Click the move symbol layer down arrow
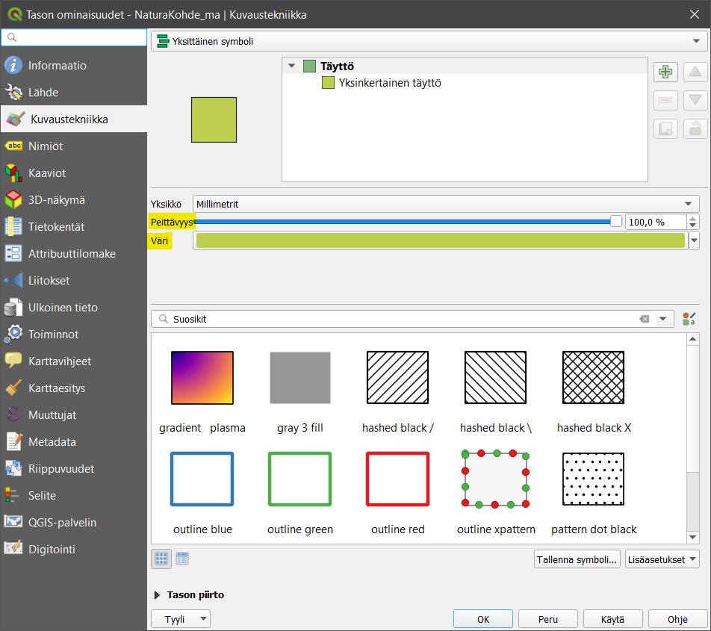711x631 pixels. [x=695, y=100]
